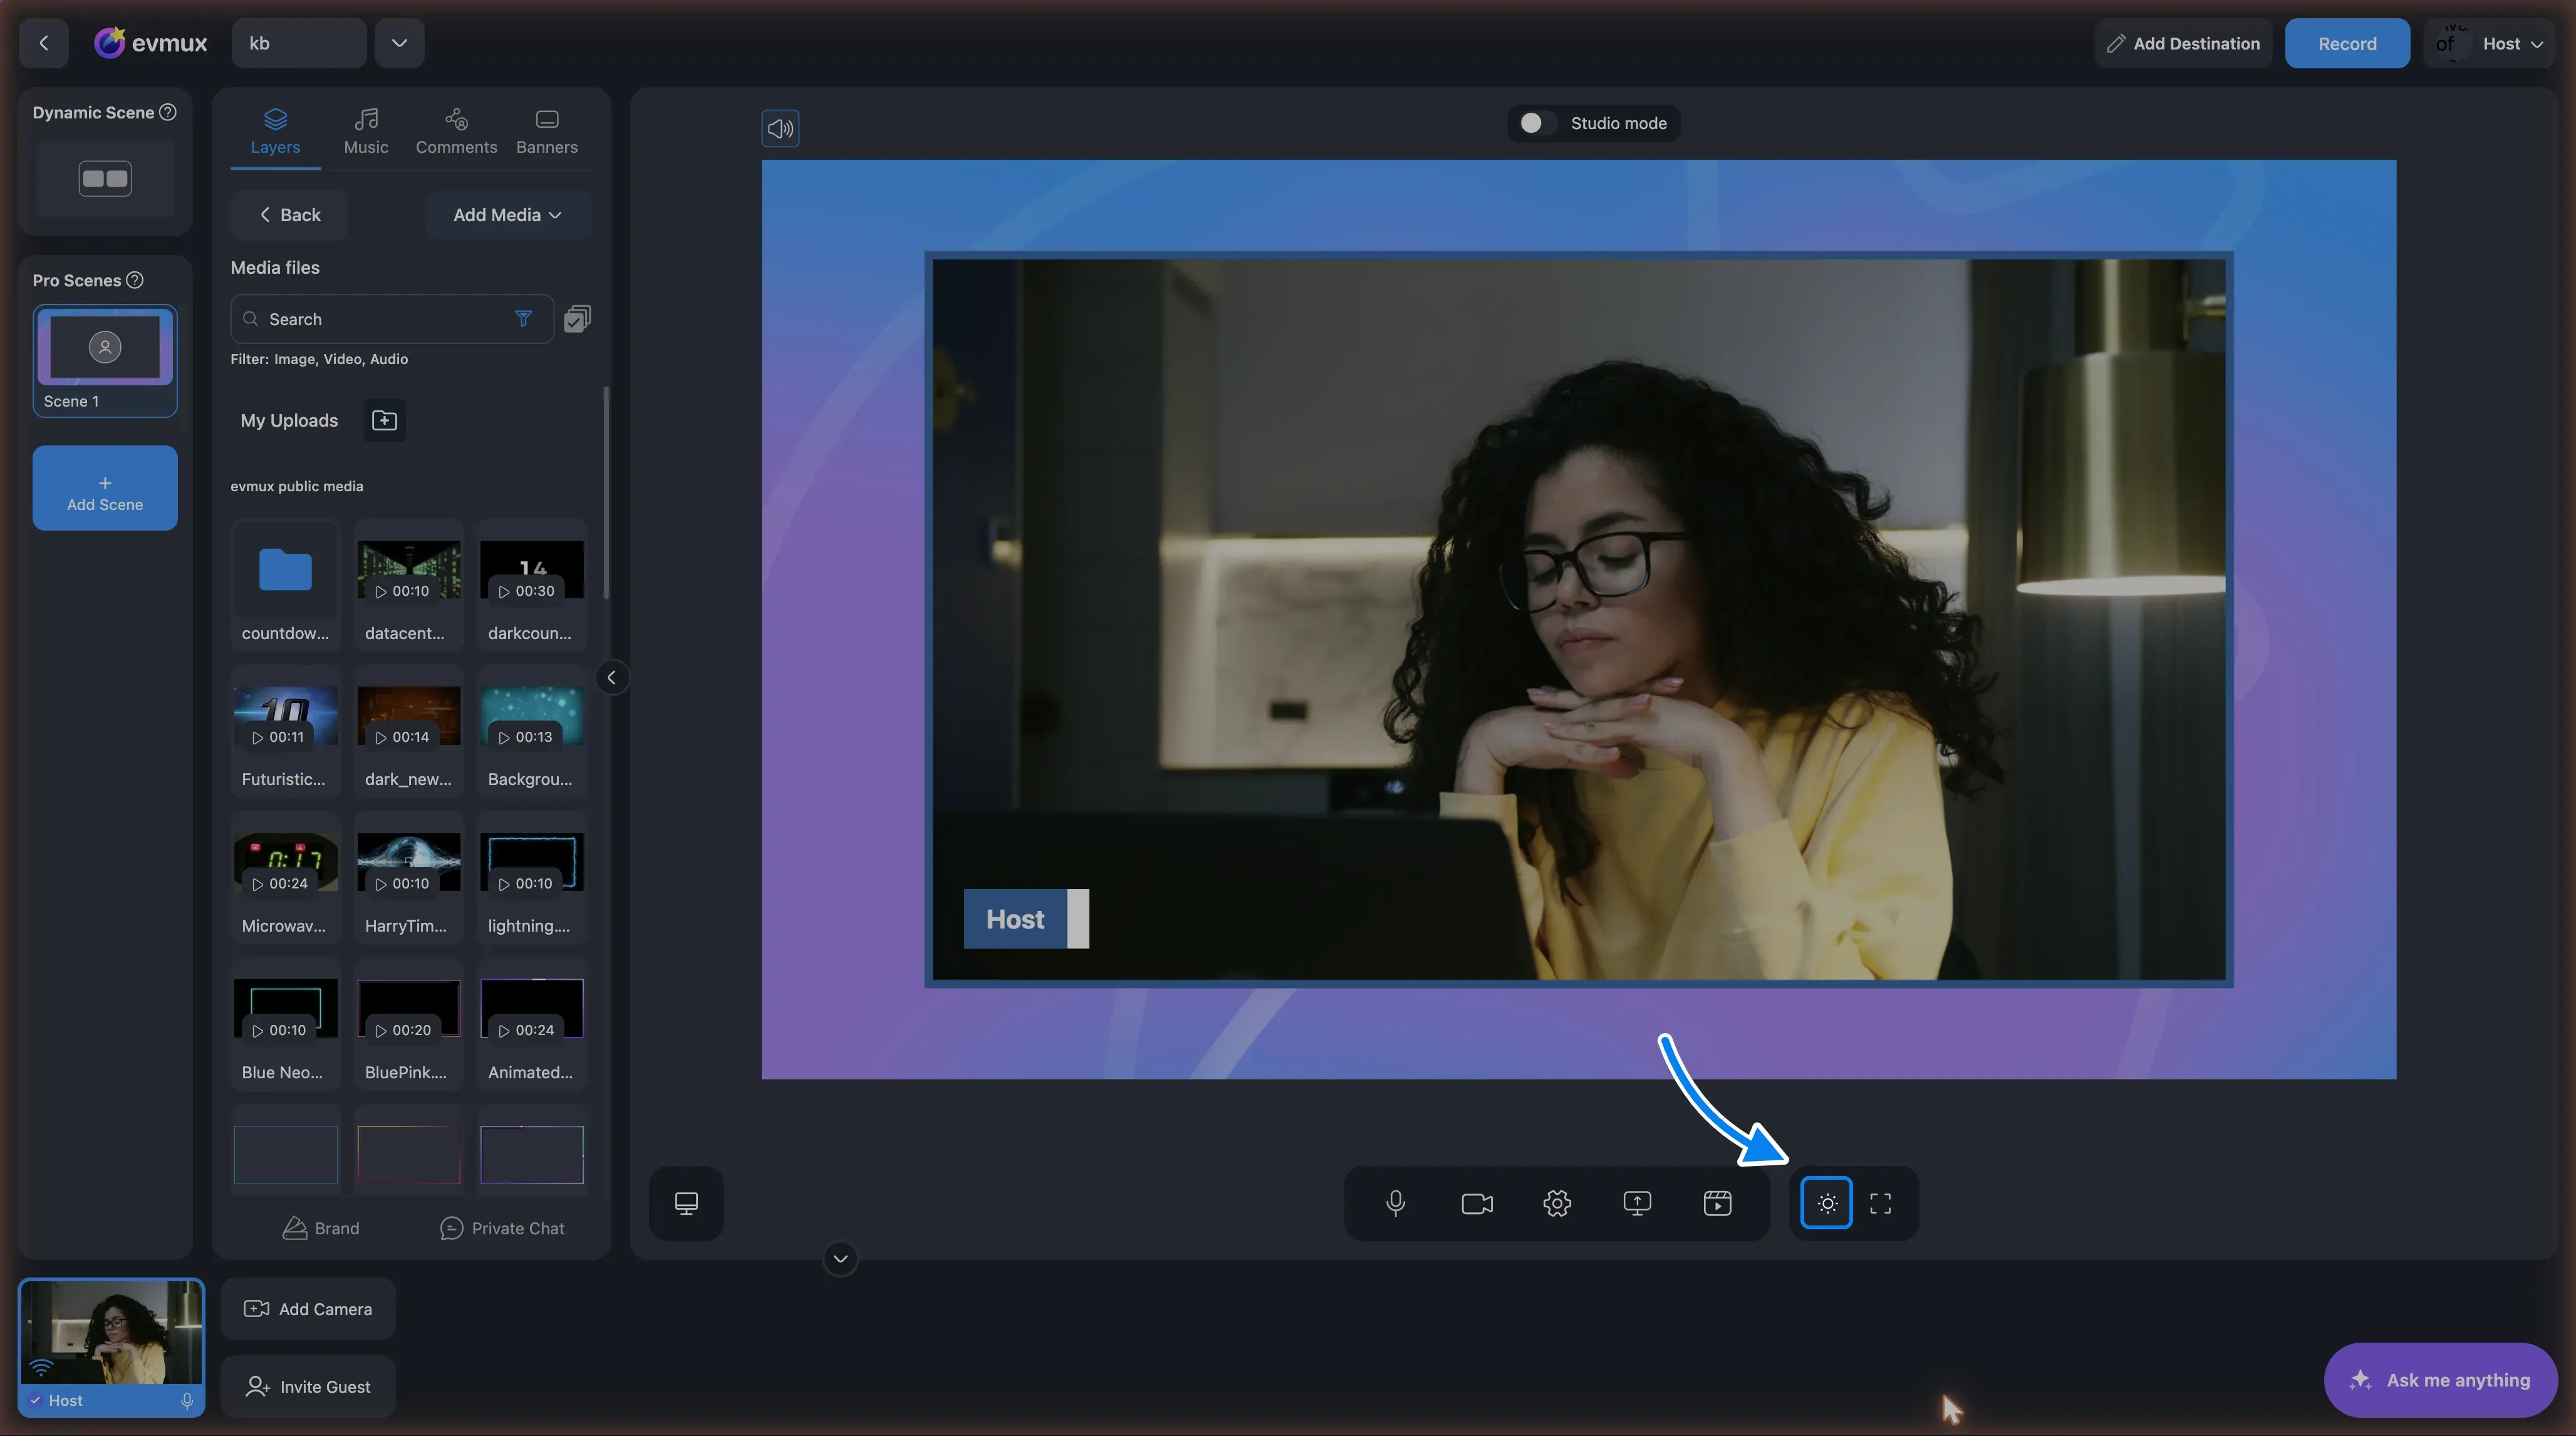Click the Record button
Image resolution: width=2576 pixels, height=1436 pixels.
2347,43
